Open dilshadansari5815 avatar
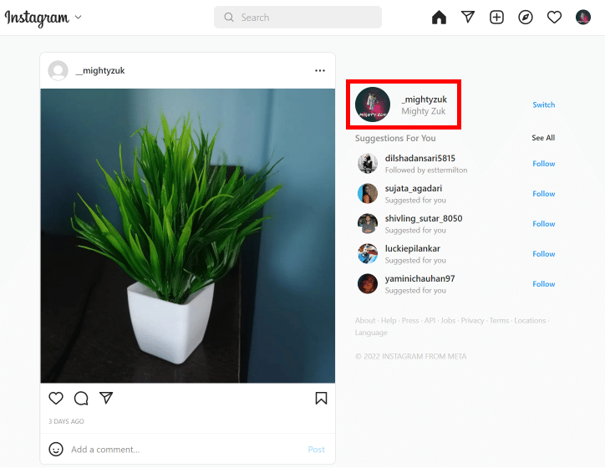 (x=368, y=164)
